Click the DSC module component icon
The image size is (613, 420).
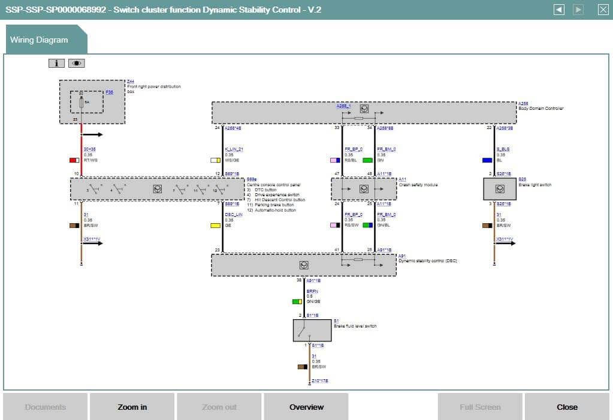point(304,265)
